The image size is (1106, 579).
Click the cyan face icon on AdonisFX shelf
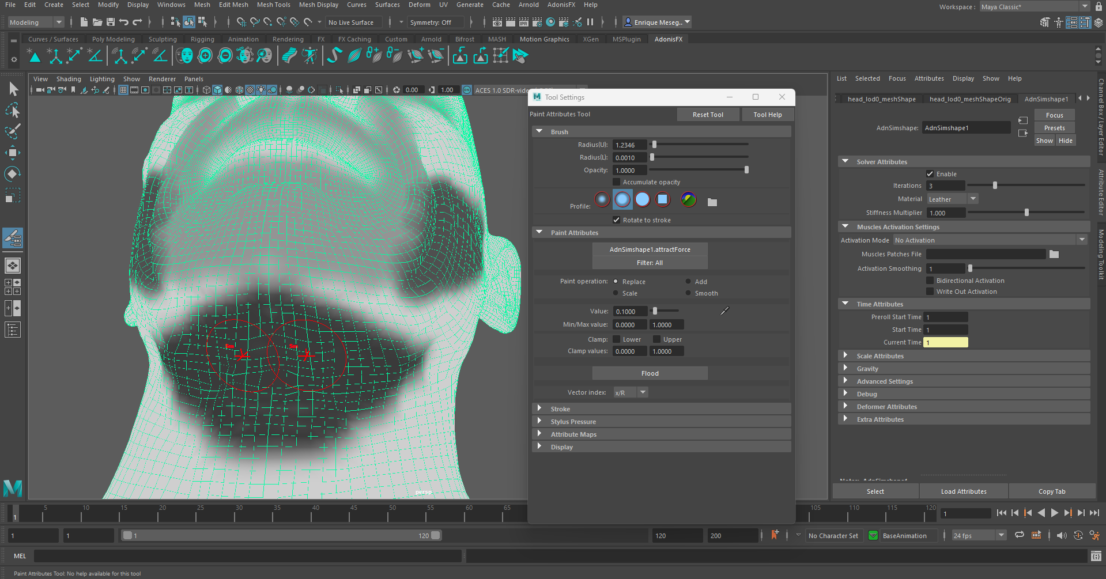(184, 56)
